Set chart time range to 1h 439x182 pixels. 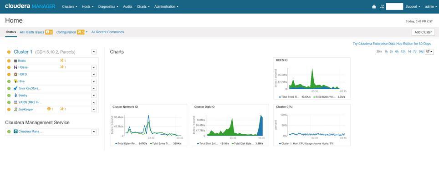386,52
